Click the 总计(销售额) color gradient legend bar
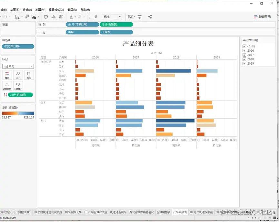279x222 pixels. click(18, 113)
